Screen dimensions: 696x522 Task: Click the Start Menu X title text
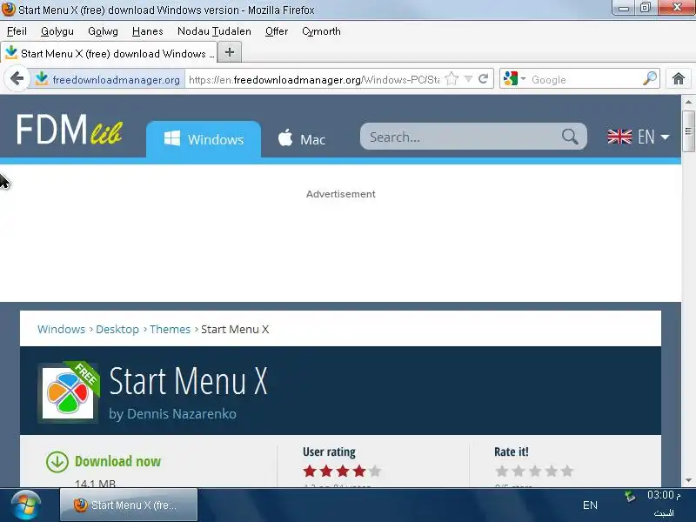coord(188,381)
